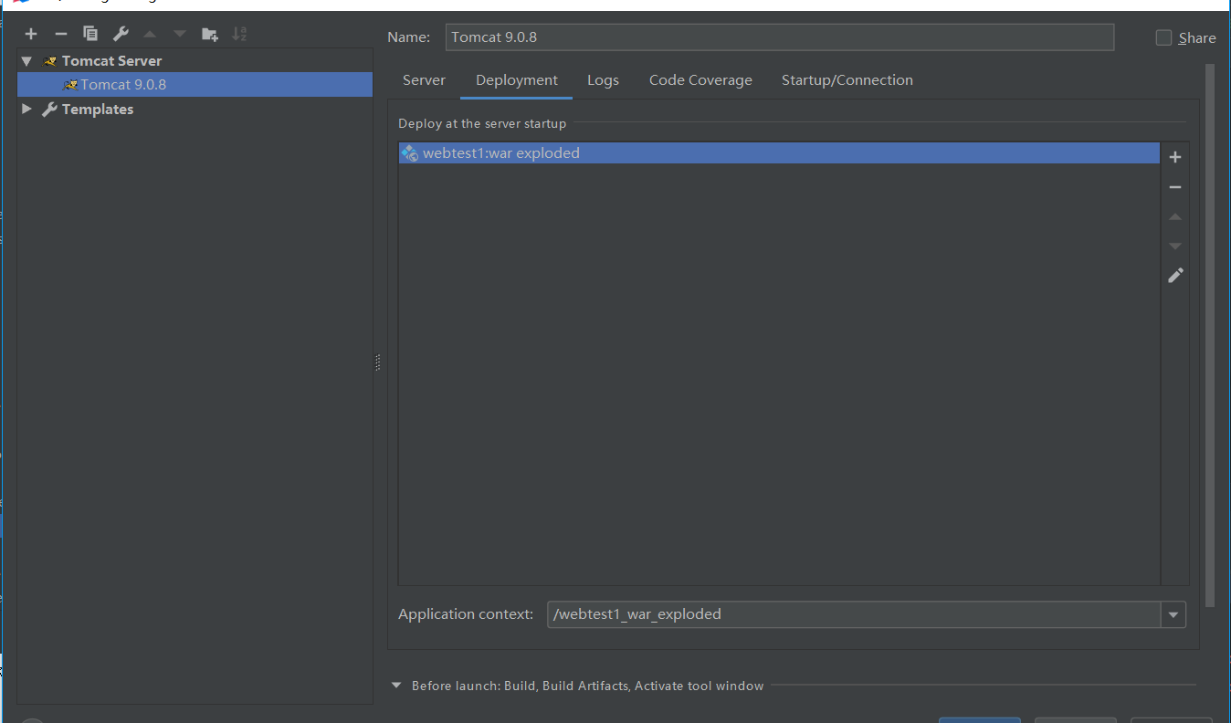The width and height of the screenshot is (1231, 723).
Task: Select the Deployment tab
Action: pos(517,80)
